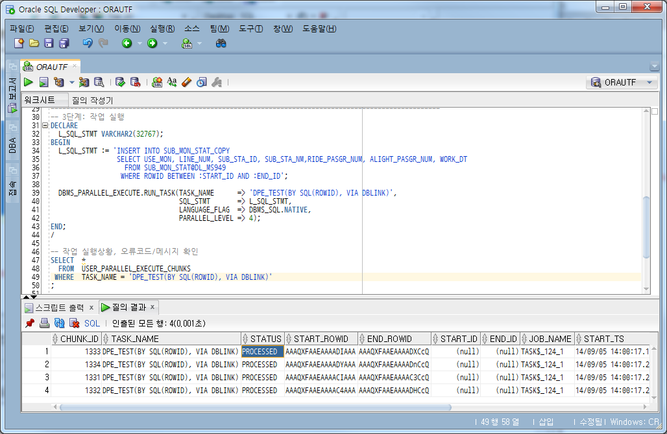Open the editor tab list dropdown
The image size is (667, 434).
pyautogui.click(x=655, y=66)
